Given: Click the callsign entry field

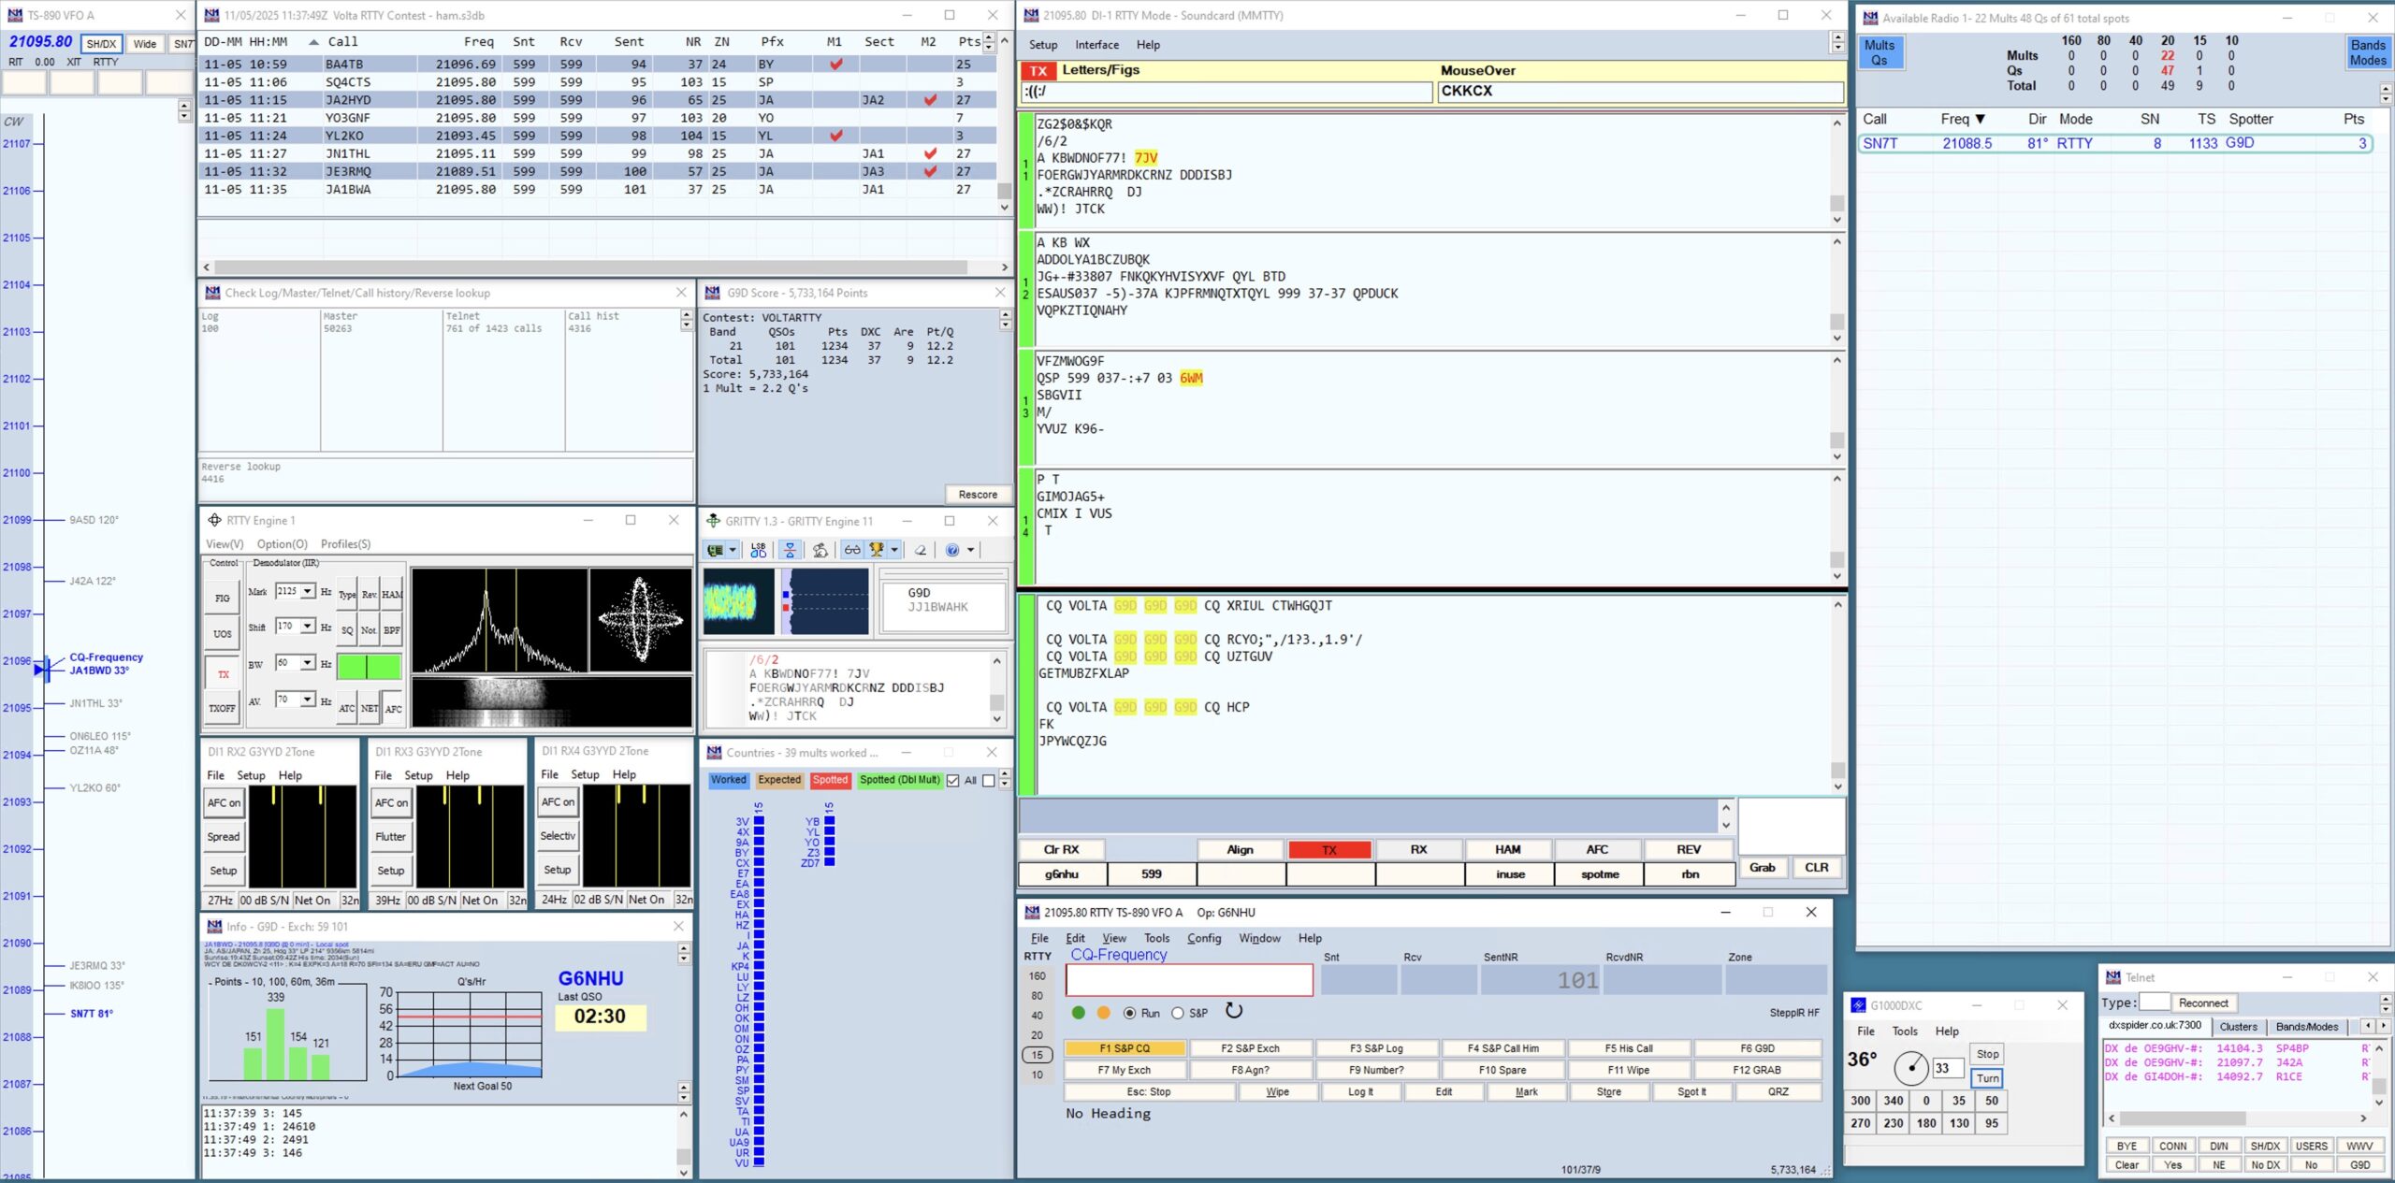Looking at the screenshot, I should [x=1188, y=980].
